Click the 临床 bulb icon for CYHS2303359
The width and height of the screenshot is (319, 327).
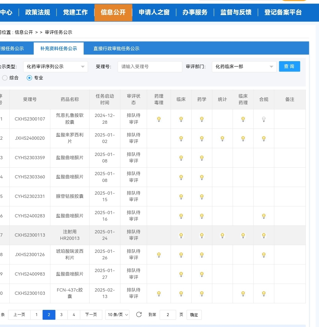(x=181, y=158)
